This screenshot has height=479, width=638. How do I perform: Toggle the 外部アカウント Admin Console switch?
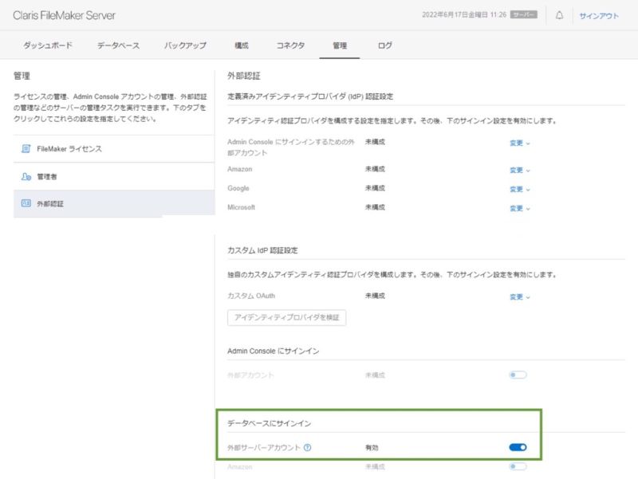(x=518, y=375)
